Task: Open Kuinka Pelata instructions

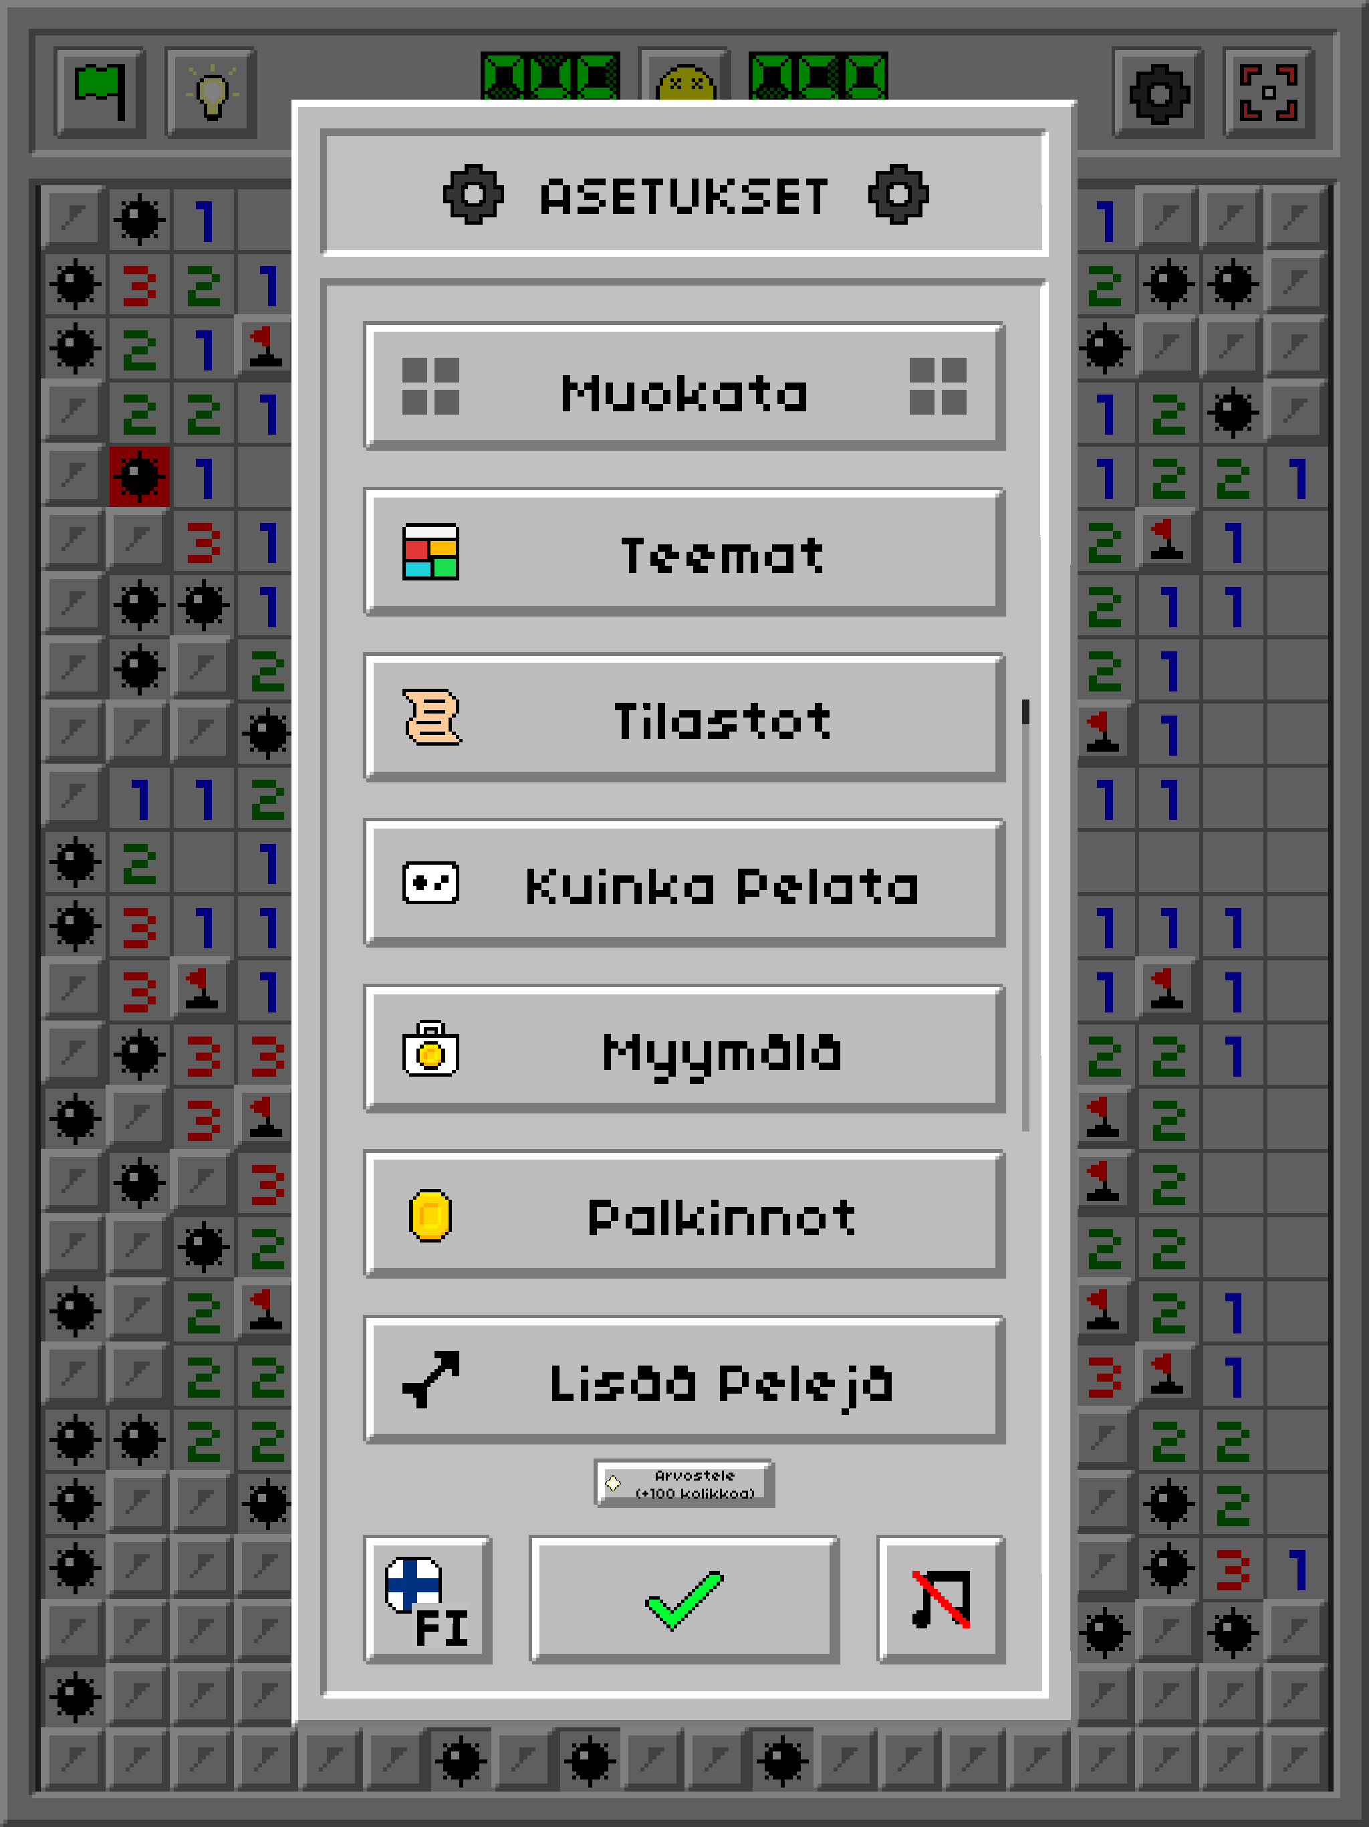Action: coord(684,884)
